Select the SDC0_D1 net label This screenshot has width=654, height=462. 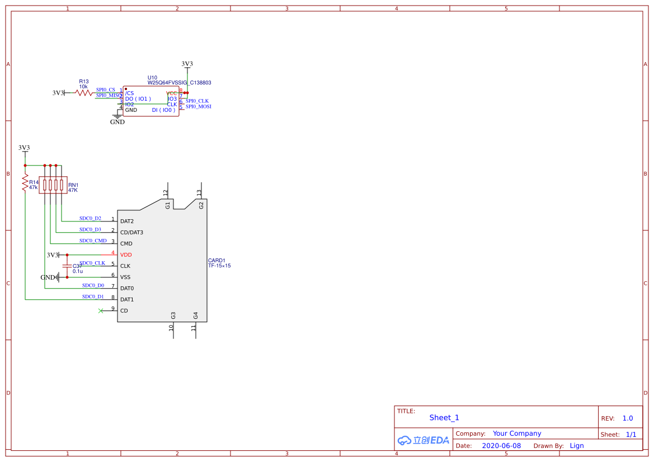(93, 296)
